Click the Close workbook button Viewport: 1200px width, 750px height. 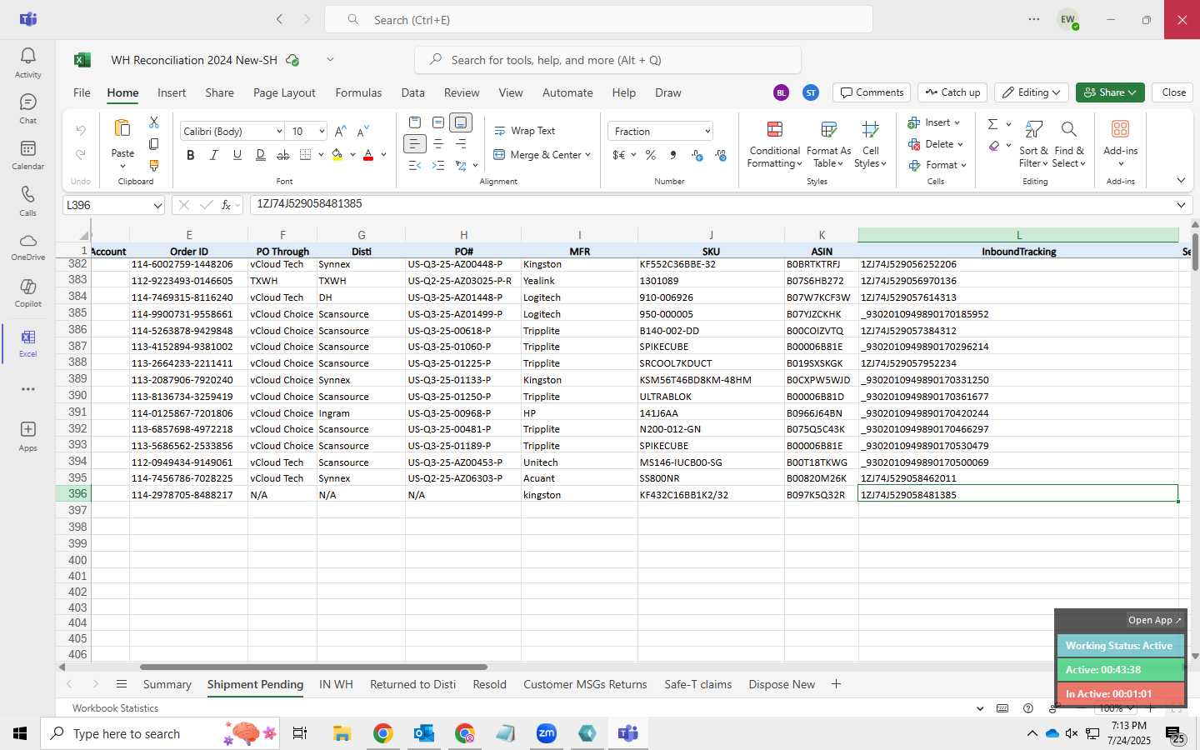point(1173,92)
